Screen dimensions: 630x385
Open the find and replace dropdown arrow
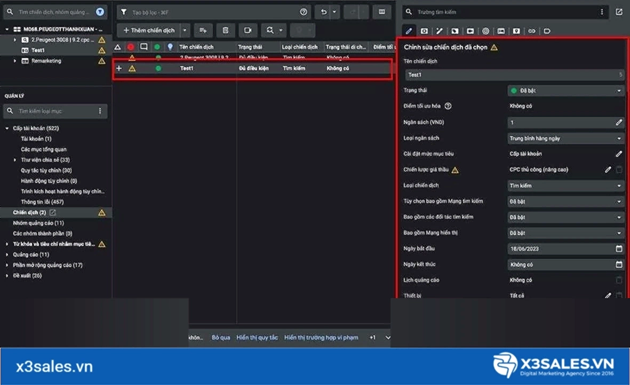(x=281, y=30)
